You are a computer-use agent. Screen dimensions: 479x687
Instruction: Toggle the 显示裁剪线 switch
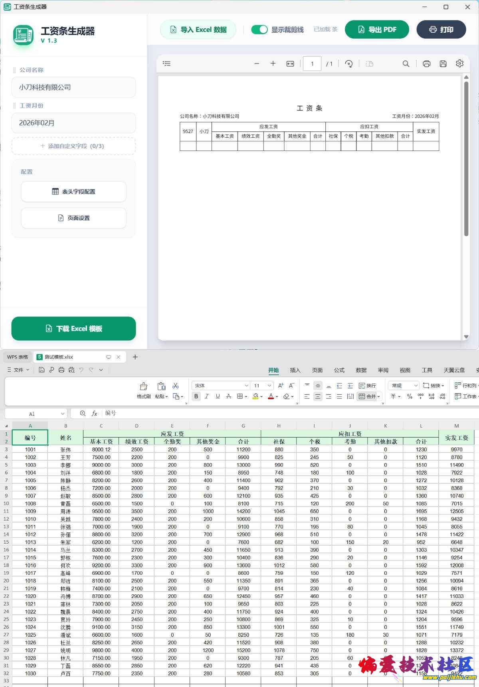coord(259,30)
